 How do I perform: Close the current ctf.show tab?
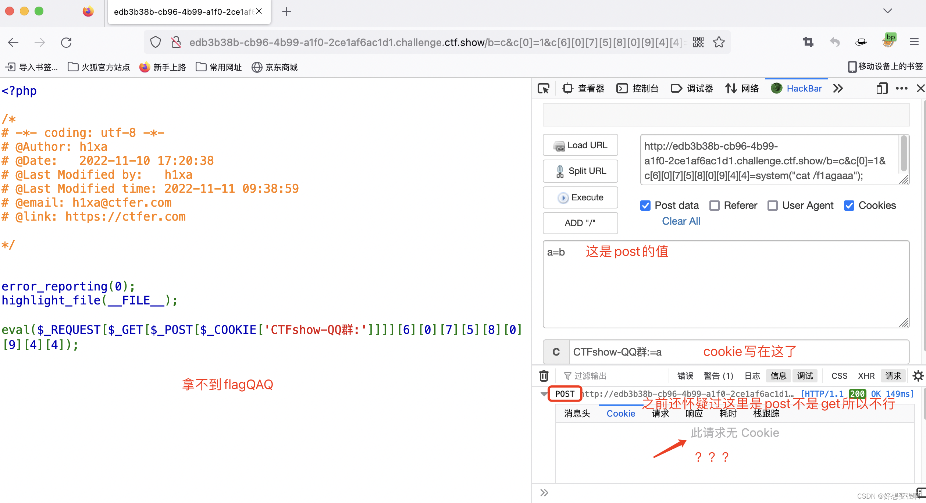click(259, 11)
